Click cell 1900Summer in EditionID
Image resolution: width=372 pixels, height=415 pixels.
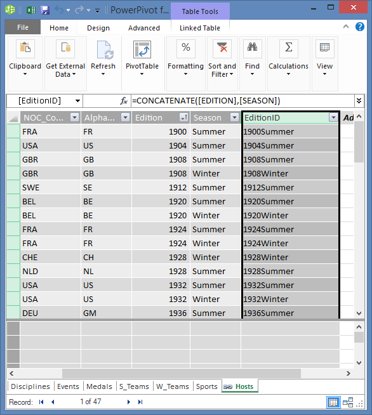(291, 131)
